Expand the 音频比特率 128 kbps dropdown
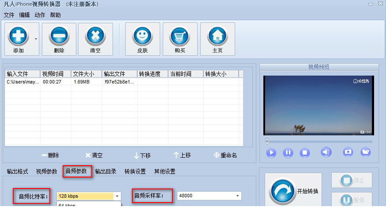Viewport: 386px width, 214px height. (117, 196)
